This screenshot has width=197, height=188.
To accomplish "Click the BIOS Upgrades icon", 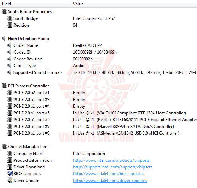I will click(10, 174).
